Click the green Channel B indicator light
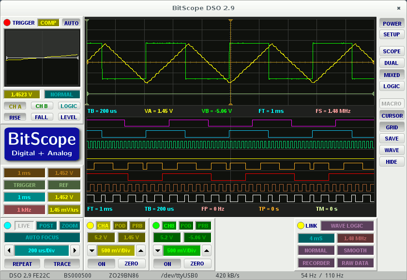The height and width of the screenshot is (280, 407). click(x=156, y=225)
